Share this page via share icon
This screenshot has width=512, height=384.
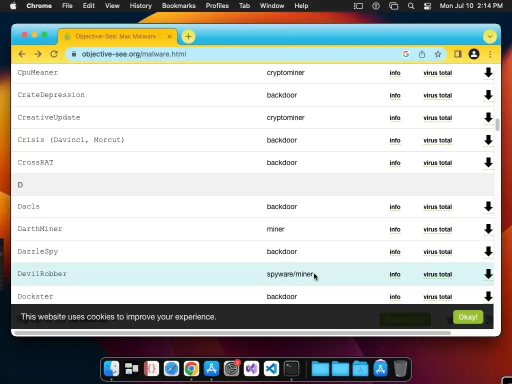pos(422,54)
